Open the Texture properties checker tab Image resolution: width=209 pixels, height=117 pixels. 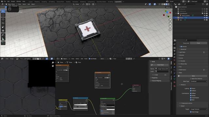(174, 86)
